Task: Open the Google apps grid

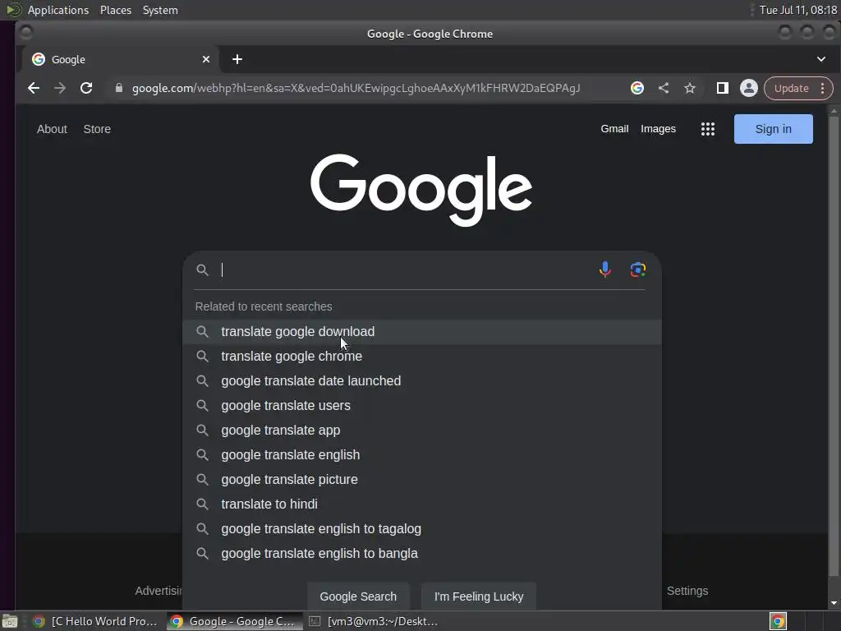Action: [x=707, y=129]
